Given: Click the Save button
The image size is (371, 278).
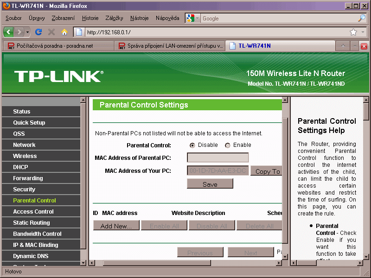Looking at the screenshot, I should [x=210, y=184].
